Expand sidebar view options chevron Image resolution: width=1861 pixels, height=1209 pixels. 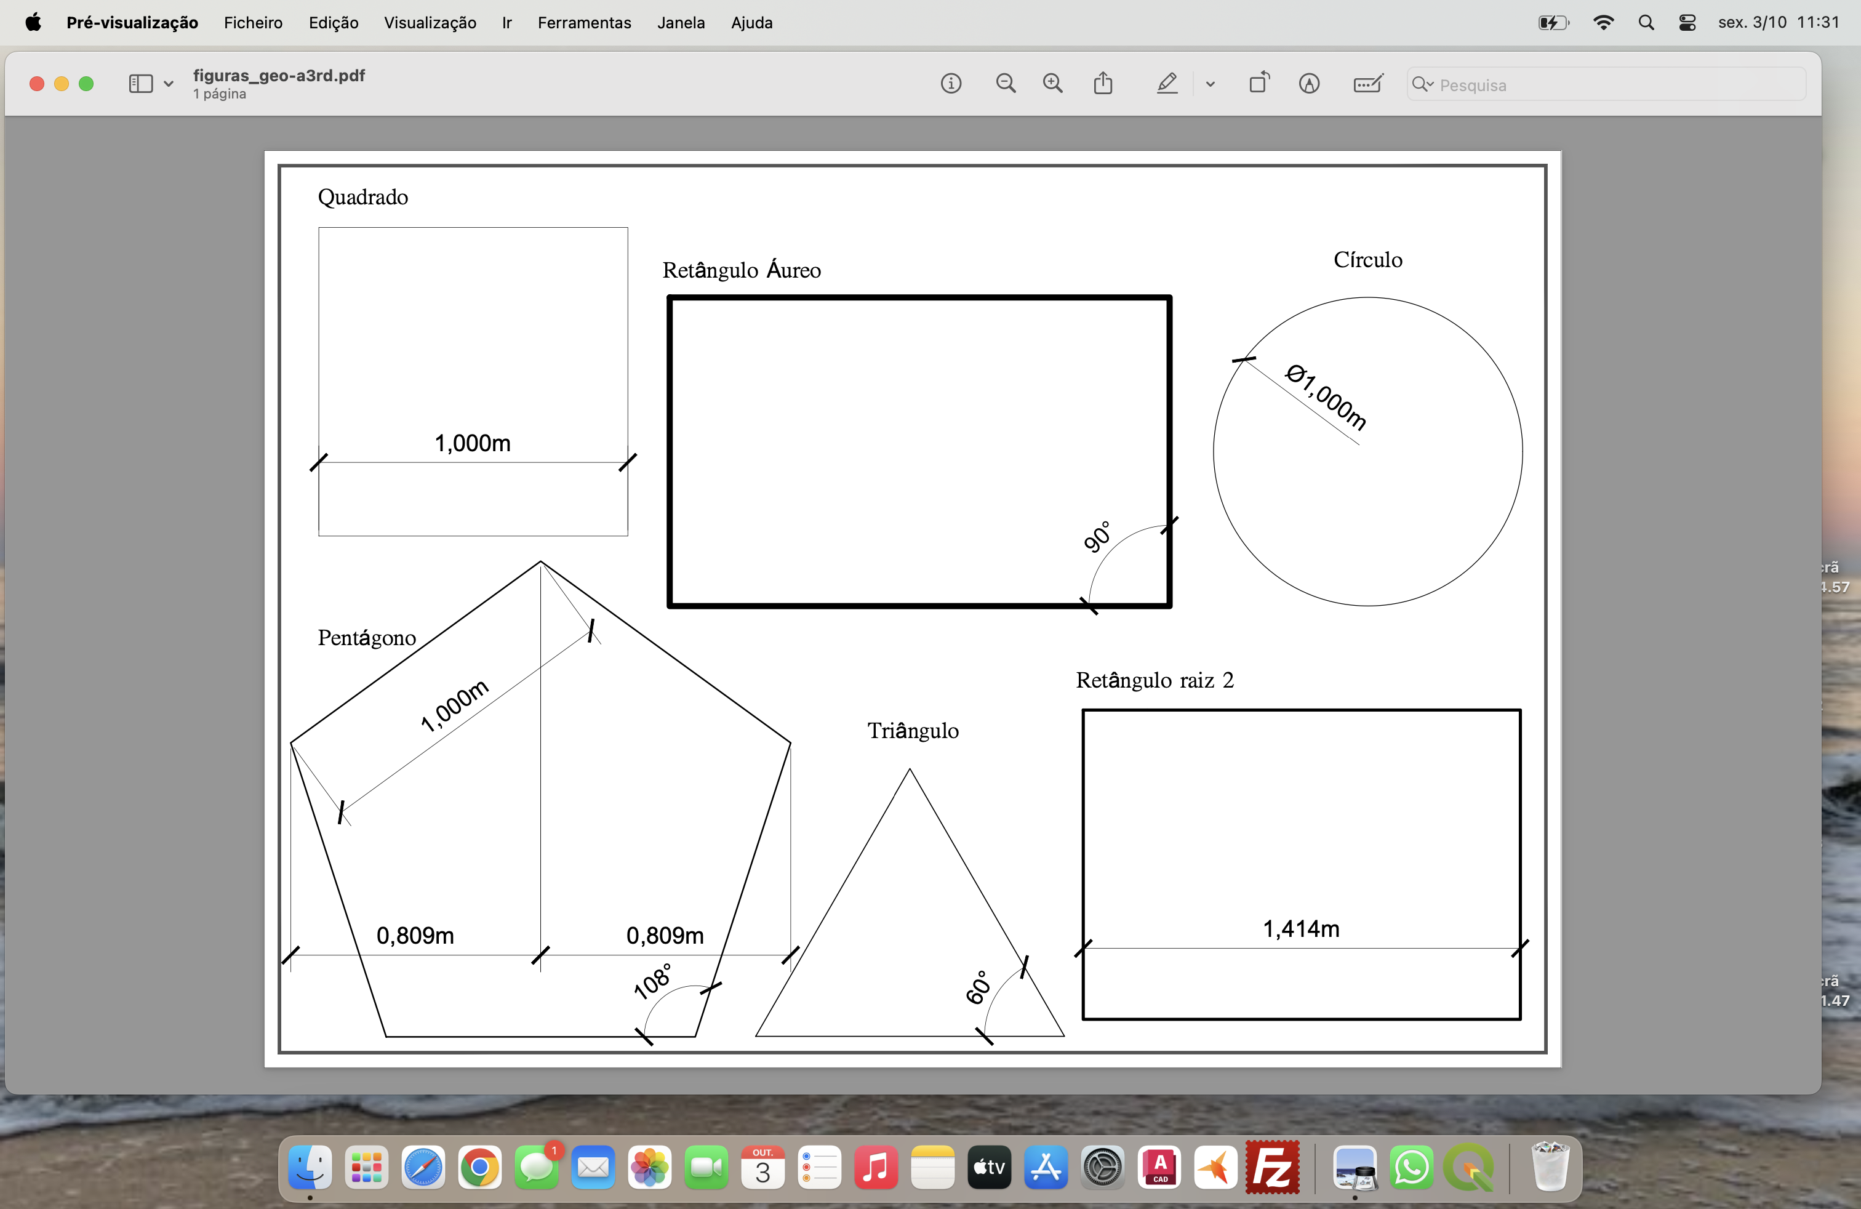coord(168,84)
